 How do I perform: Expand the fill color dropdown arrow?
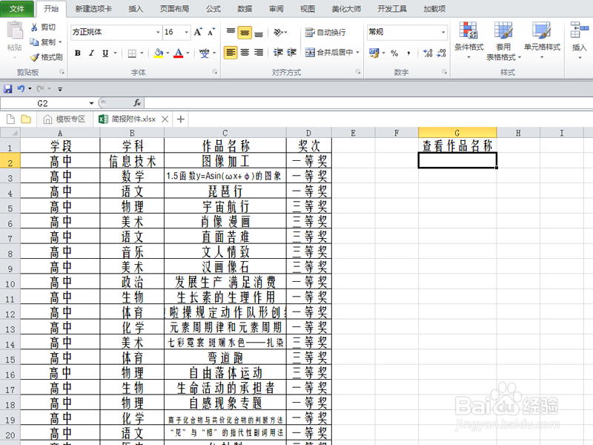[168, 53]
